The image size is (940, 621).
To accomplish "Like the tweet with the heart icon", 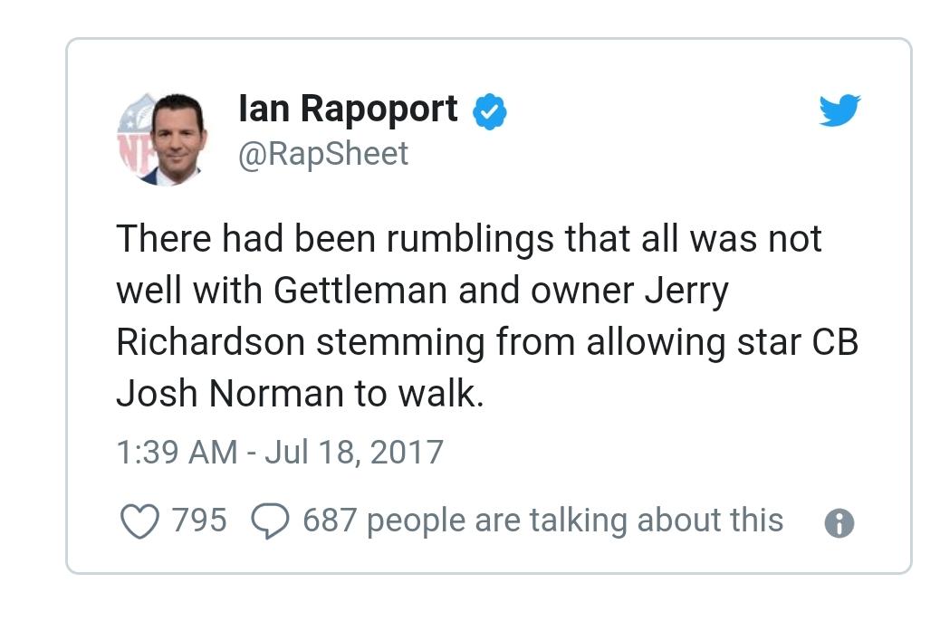I will pyautogui.click(x=139, y=521).
